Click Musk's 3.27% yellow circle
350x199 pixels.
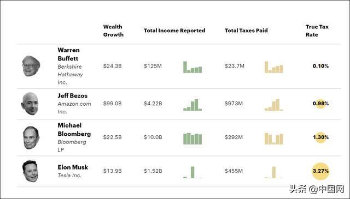click(320, 171)
